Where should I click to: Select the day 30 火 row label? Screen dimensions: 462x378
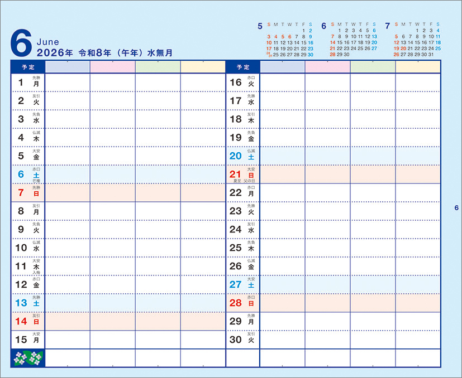[x=243, y=340]
